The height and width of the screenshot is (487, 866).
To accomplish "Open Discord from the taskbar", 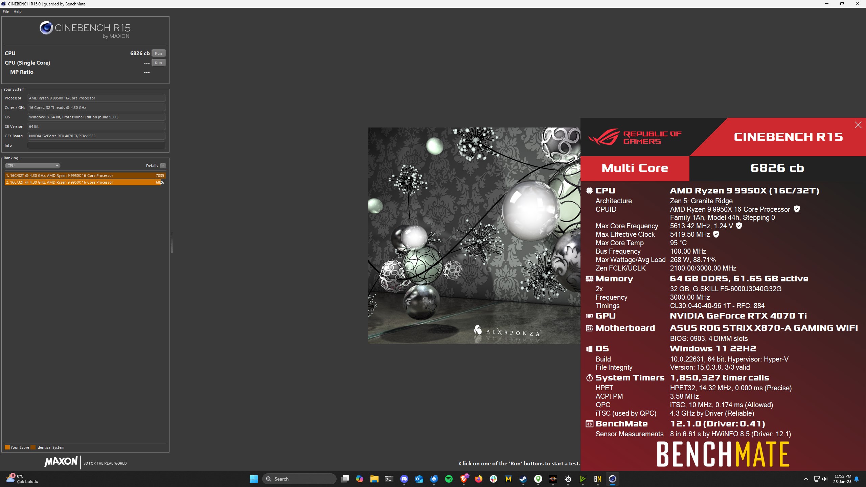I will coord(404,479).
